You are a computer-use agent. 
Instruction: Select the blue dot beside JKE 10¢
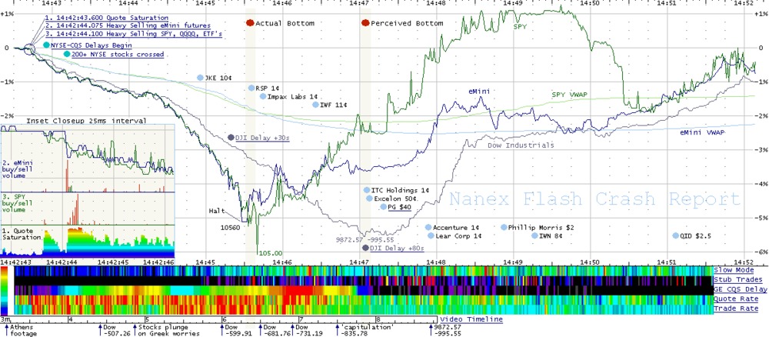tap(200, 78)
